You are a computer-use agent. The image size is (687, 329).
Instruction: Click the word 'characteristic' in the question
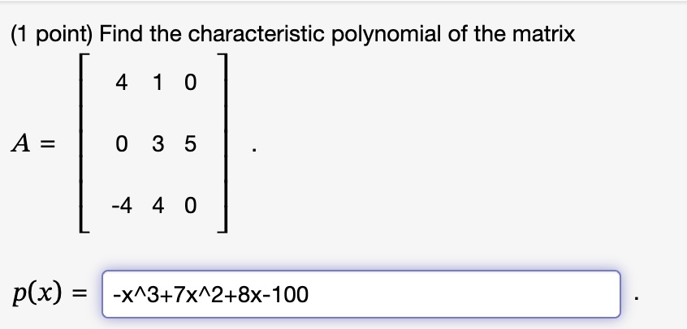[257, 34]
